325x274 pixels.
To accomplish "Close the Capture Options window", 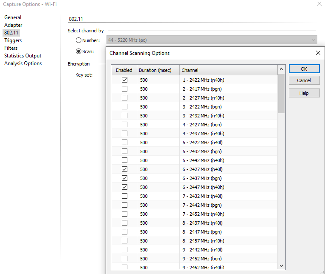I will pyautogui.click(x=319, y=4).
